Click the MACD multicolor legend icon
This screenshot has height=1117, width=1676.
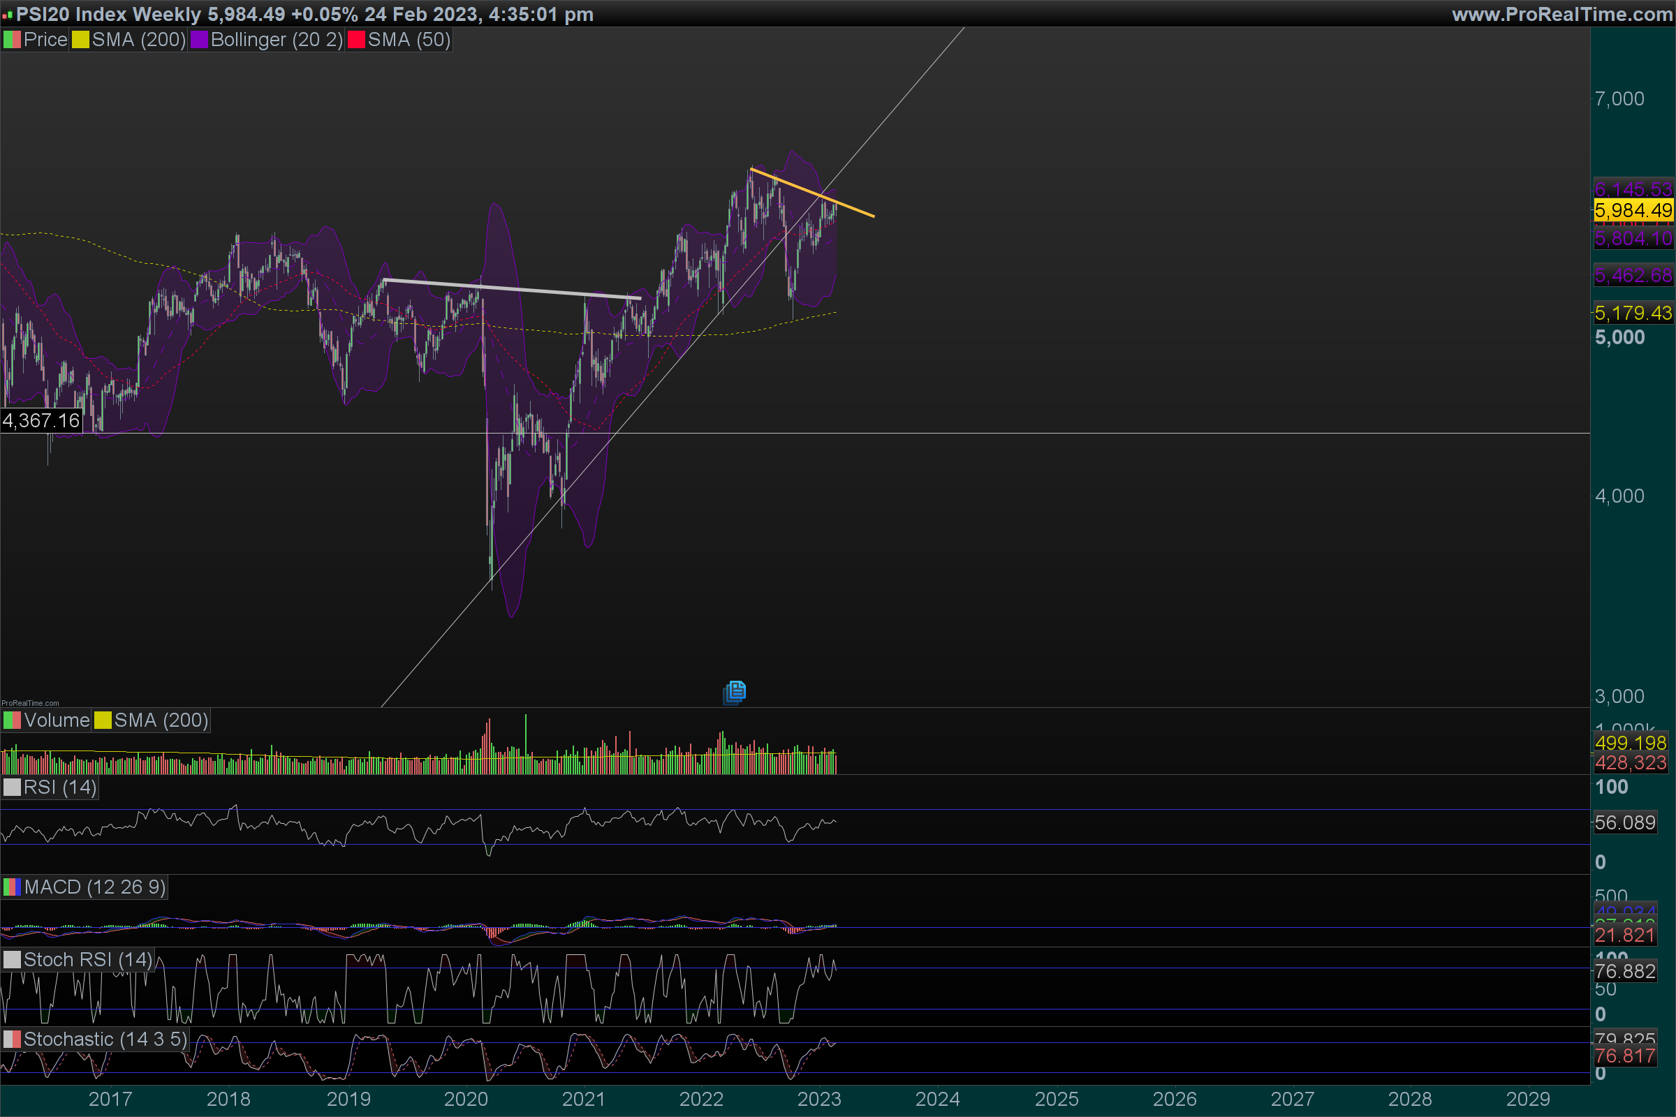point(11,887)
